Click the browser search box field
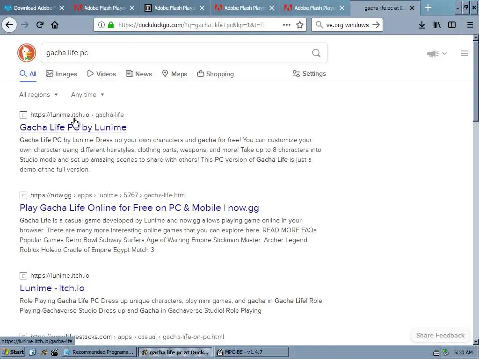 348,25
